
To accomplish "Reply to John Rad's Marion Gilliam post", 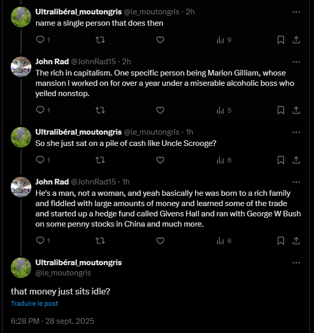I will tap(41, 110).
